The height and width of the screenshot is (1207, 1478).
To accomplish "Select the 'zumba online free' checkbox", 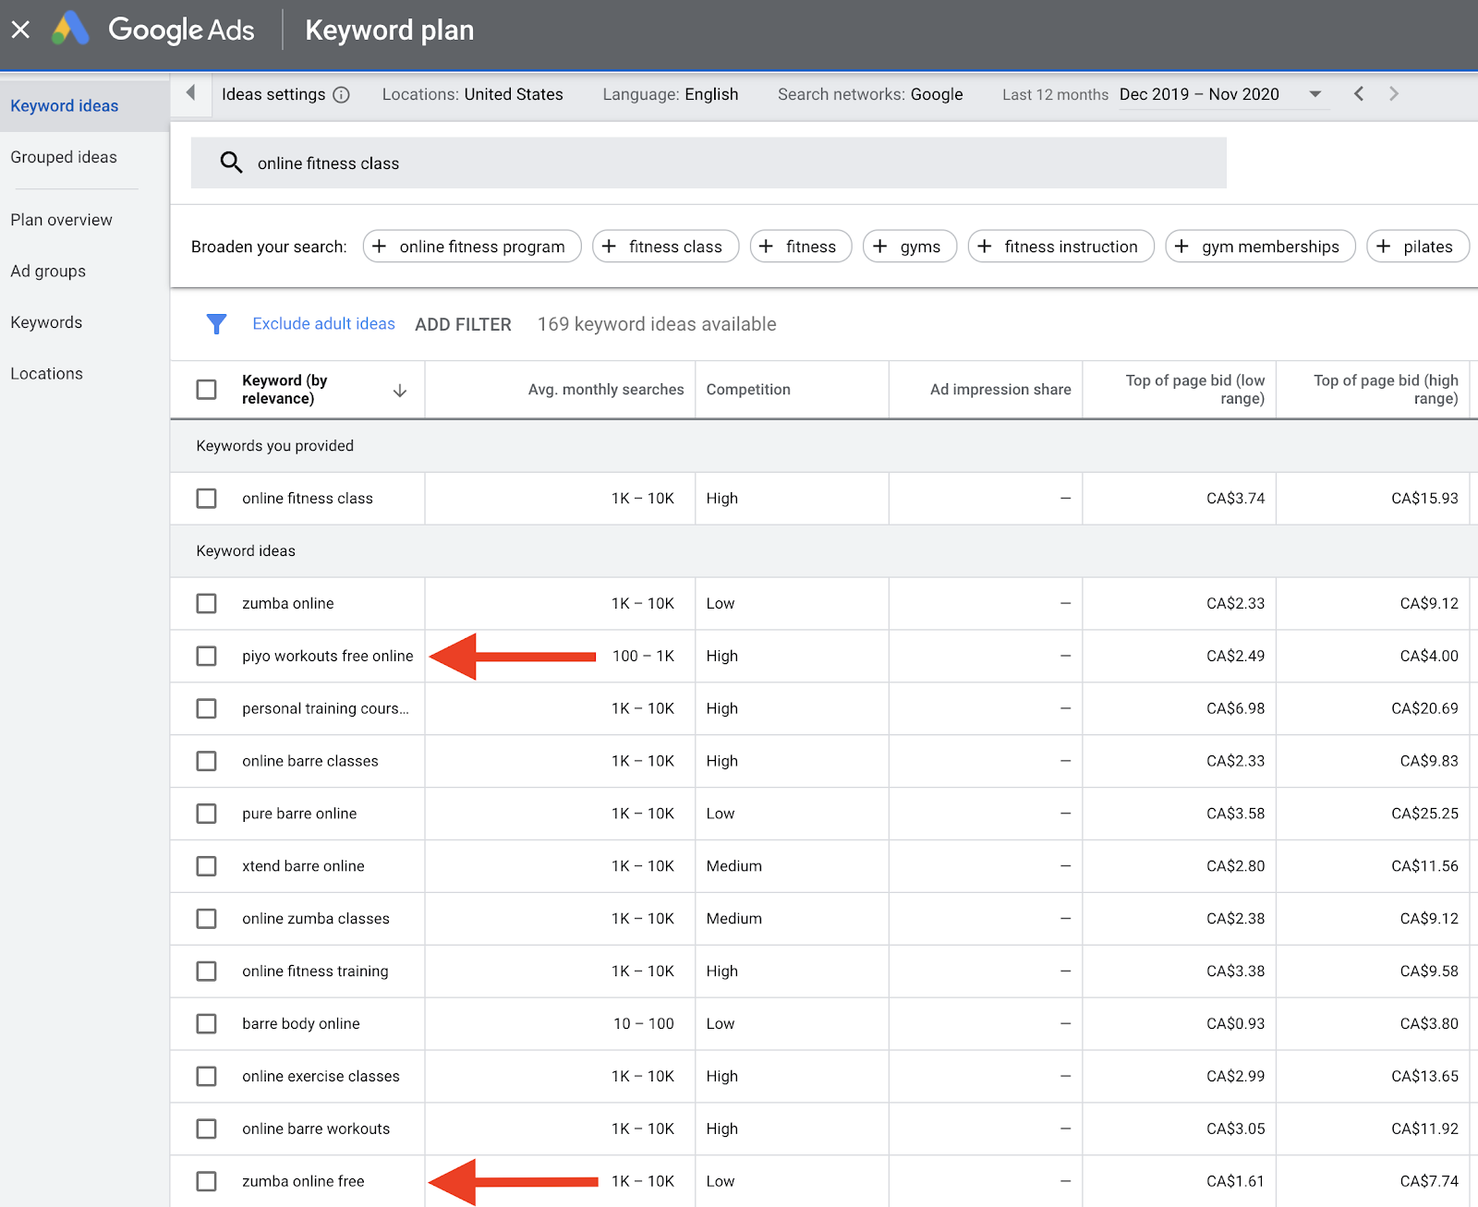I will coord(206,1181).
